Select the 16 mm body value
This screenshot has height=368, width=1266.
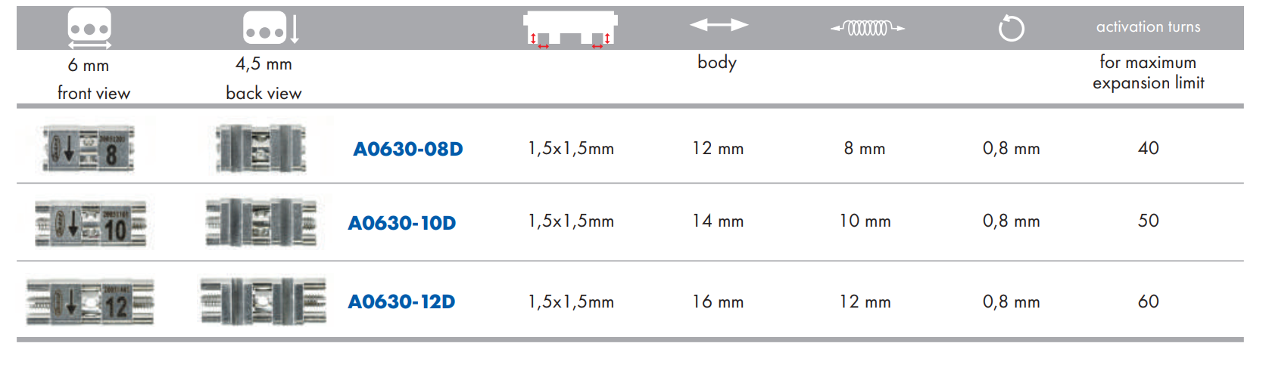pyautogui.click(x=718, y=302)
